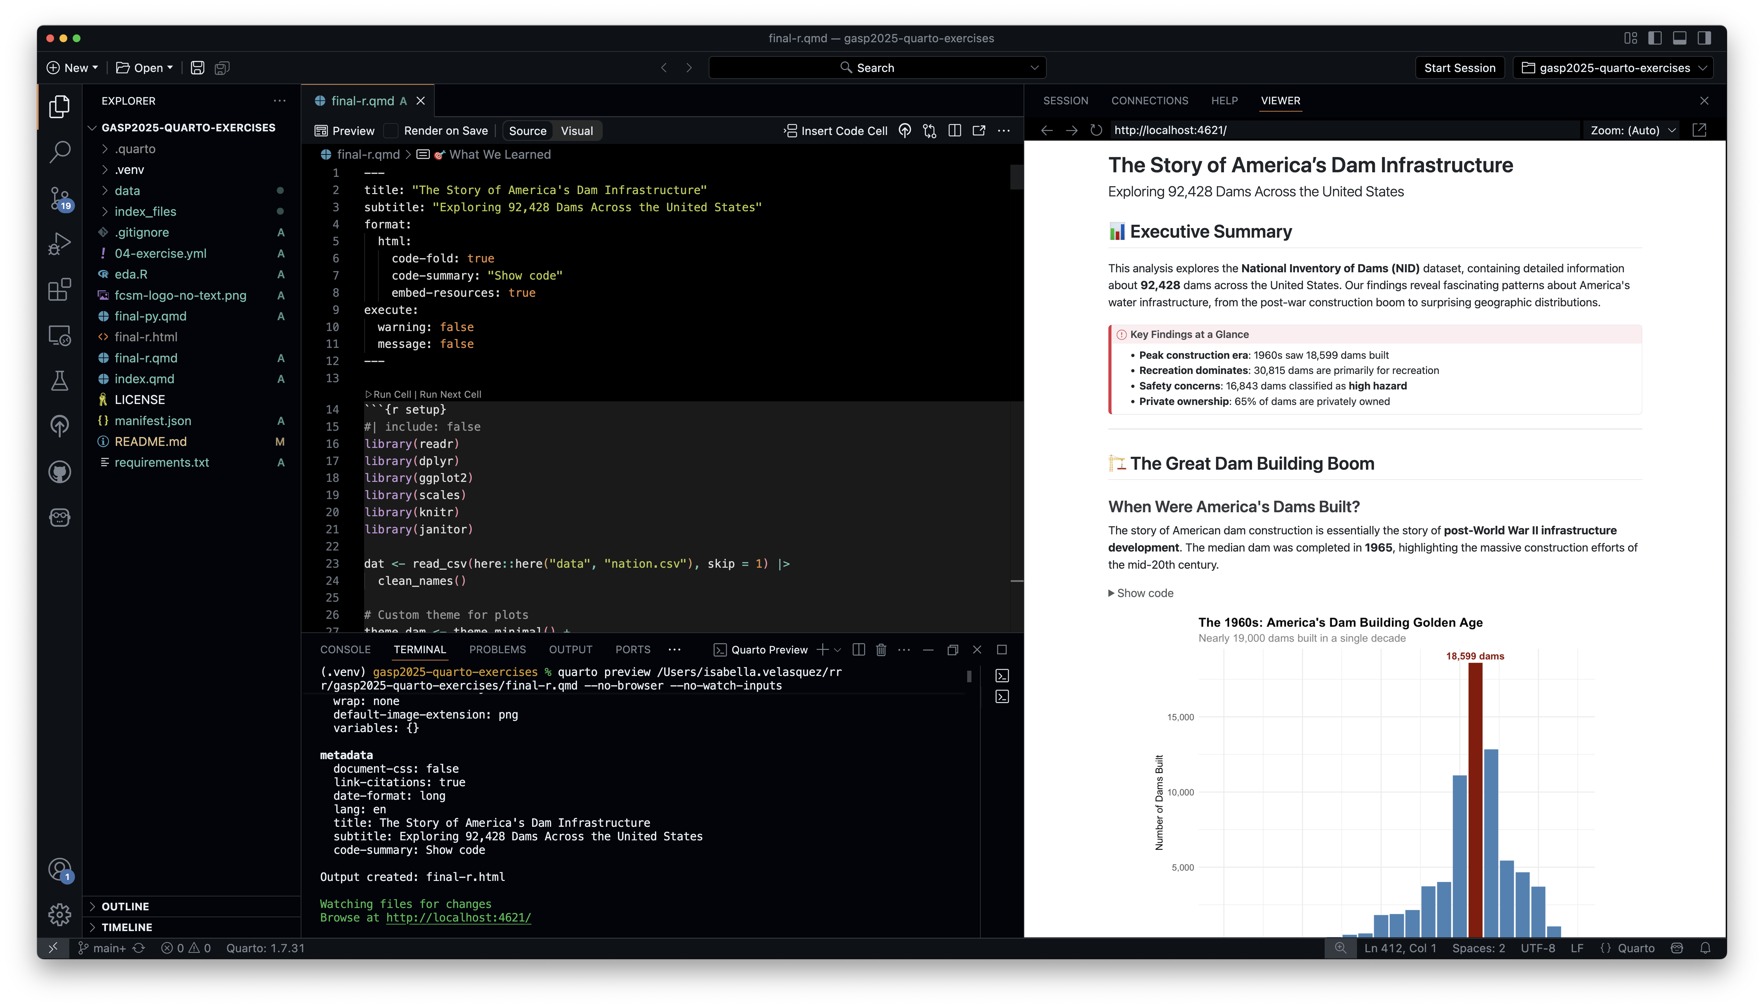Expand the OUTLINE section

click(125, 906)
